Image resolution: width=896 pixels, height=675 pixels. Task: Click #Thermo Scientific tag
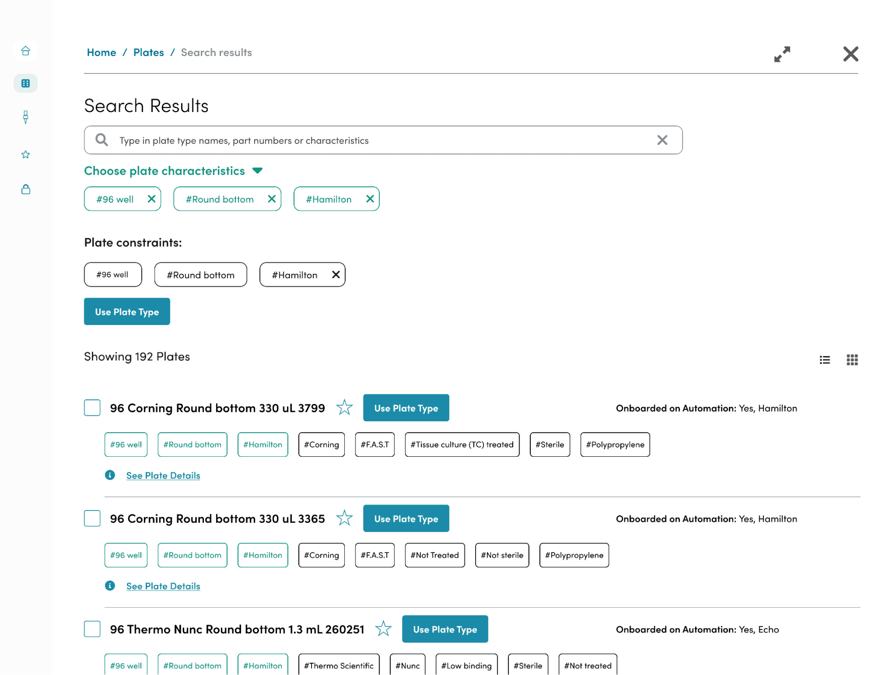pyautogui.click(x=339, y=665)
